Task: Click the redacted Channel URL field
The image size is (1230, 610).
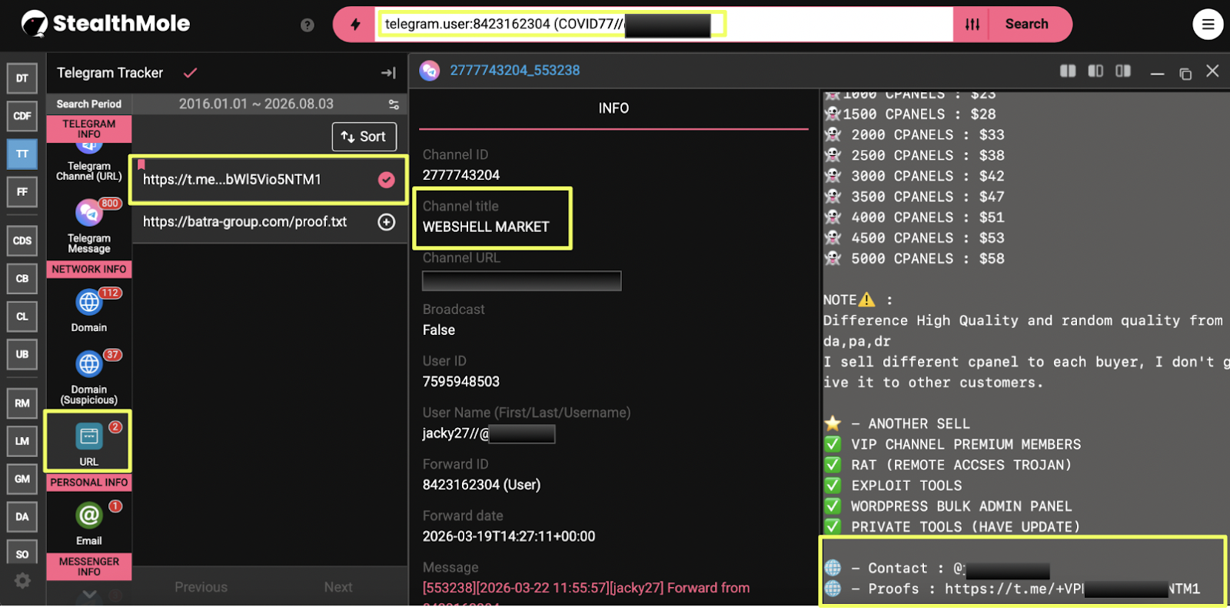Action: pos(522,281)
